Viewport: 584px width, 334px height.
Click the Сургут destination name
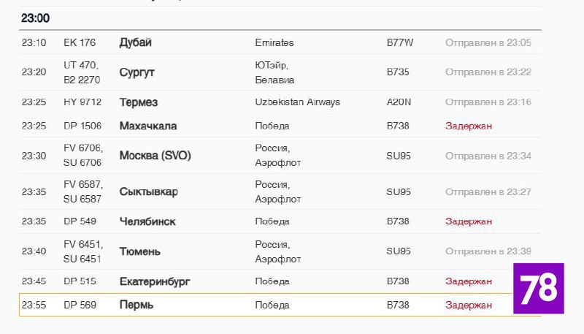point(137,72)
